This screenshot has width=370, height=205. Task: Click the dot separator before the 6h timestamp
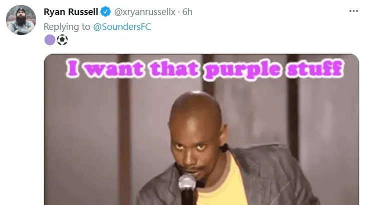click(x=179, y=12)
